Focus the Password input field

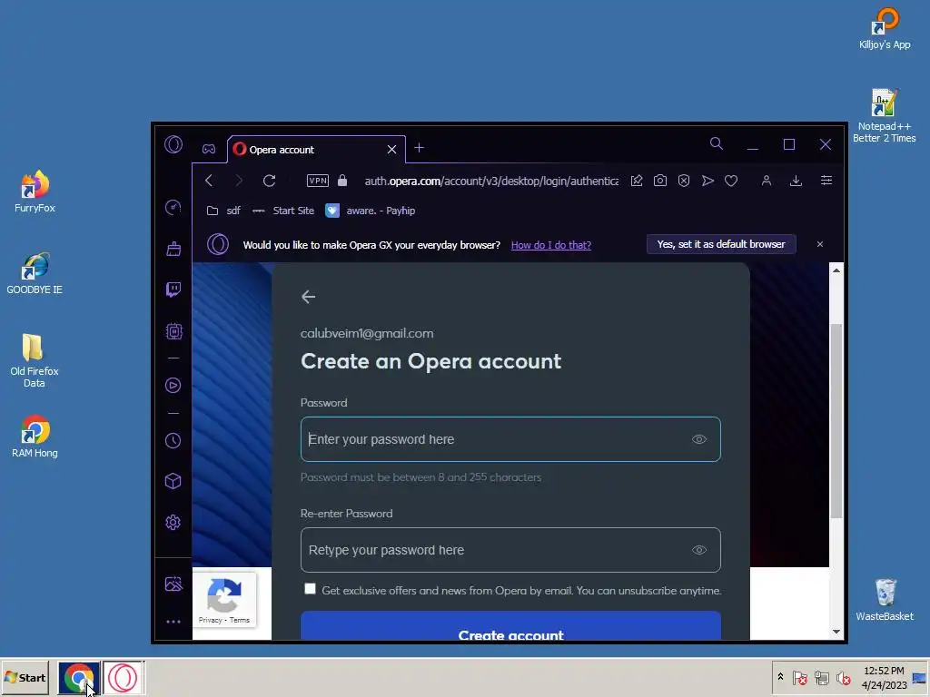pos(510,439)
